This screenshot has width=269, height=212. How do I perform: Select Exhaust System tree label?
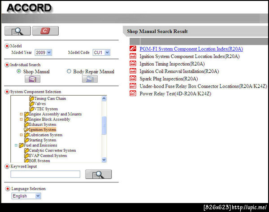point(43,124)
